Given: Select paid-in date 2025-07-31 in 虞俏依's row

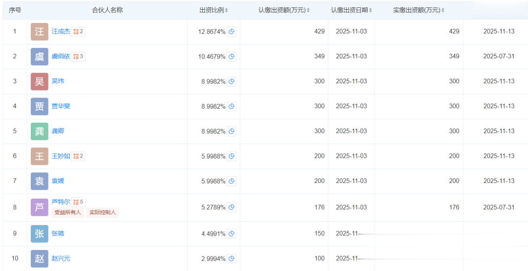Looking at the screenshot, I should 499,56.
